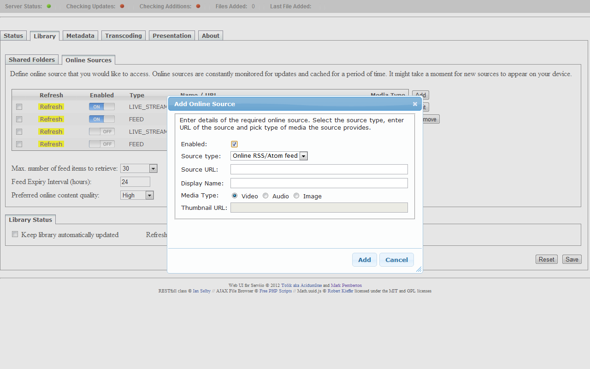Uncheck the Enabled checkbox in dialog
590x369 pixels.
(x=234, y=144)
